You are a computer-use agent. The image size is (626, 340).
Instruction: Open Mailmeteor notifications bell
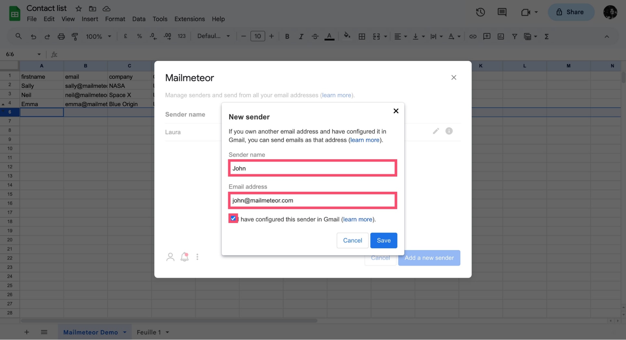point(185,257)
